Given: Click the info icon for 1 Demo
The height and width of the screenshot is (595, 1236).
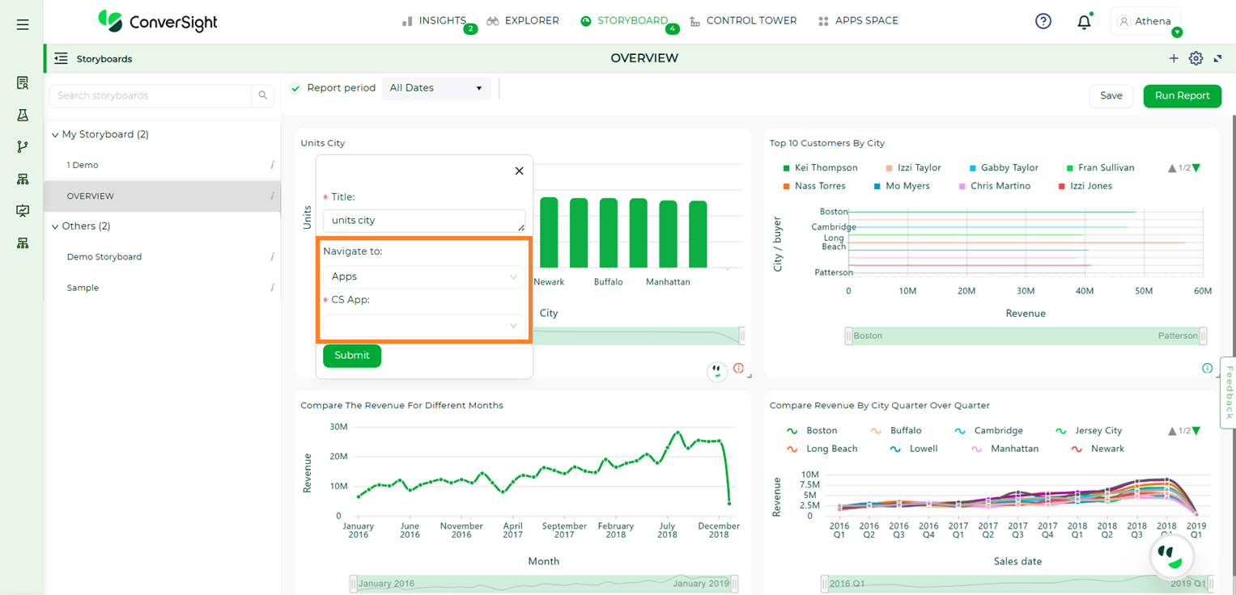Looking at the screenshot, I should click(x=272, y=165).
